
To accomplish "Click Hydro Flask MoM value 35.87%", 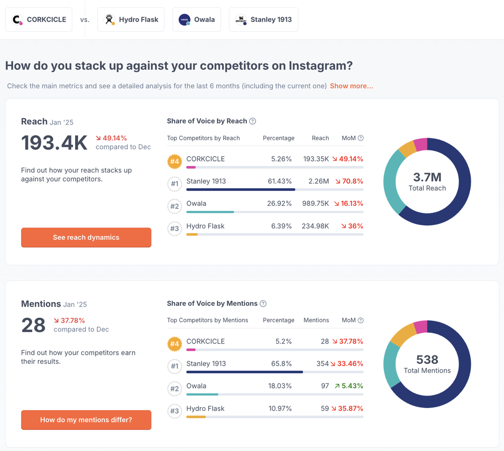I will coord(351,409).
